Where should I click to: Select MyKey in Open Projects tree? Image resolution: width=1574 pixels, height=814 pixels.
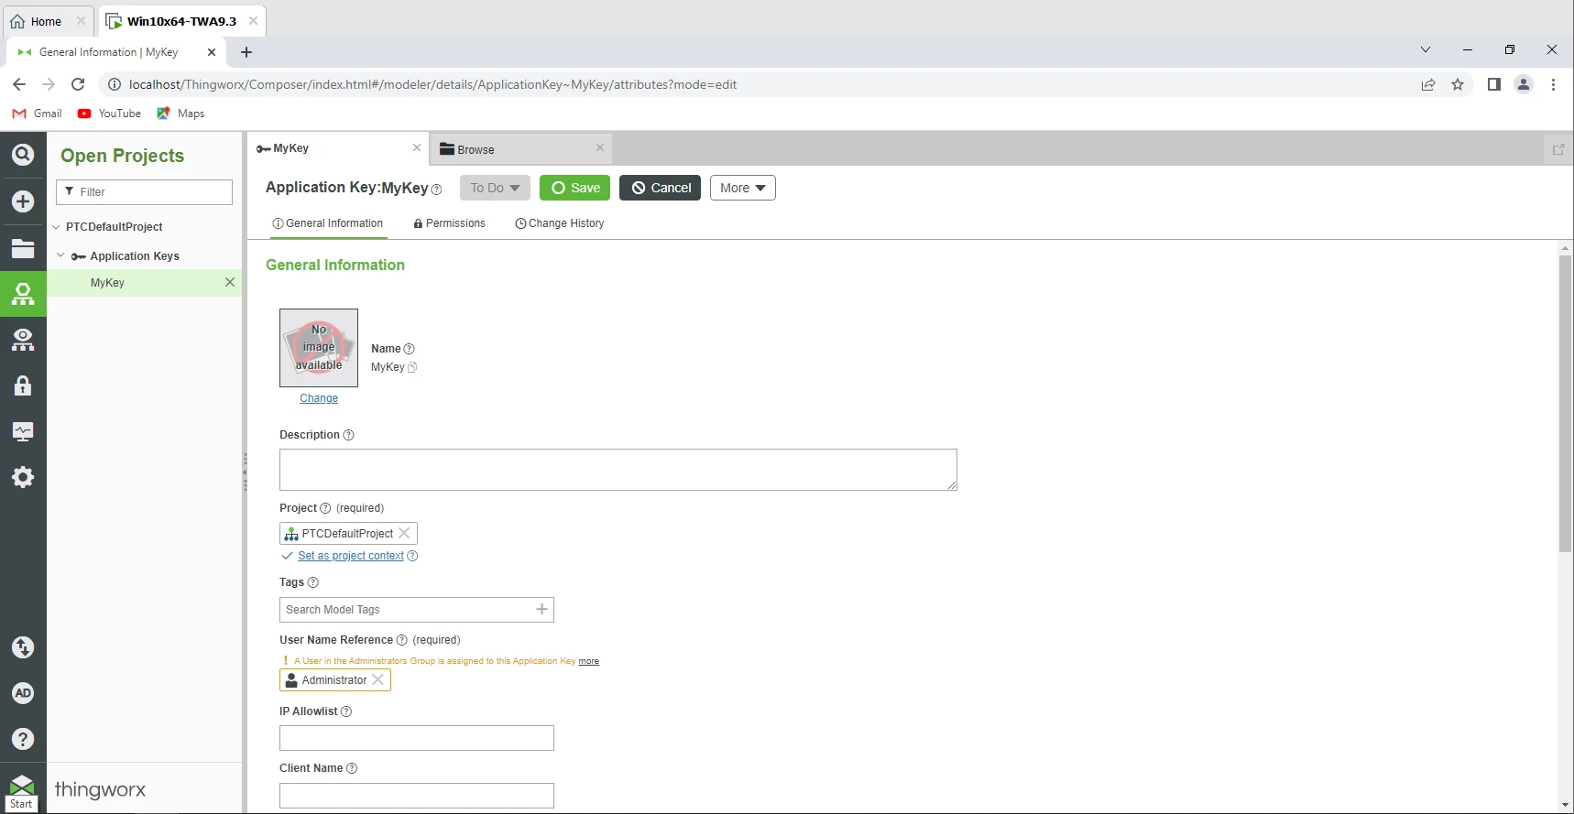(107, 283)
